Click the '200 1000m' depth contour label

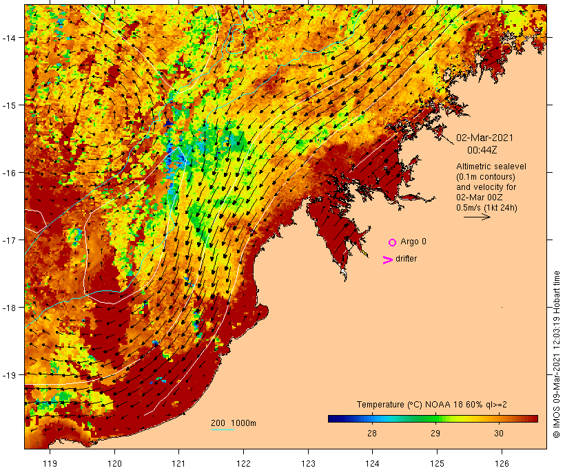pyautogui.click(x=234, y=423)
